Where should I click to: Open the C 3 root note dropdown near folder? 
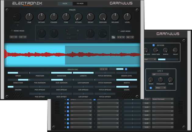[x=121, y=37]
